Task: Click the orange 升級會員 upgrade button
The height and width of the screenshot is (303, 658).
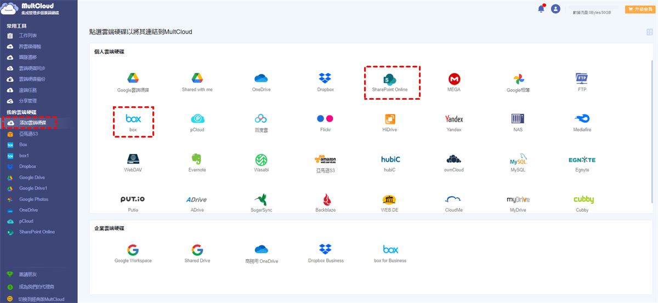Action: pyautogui.click(x=640, y=9)
